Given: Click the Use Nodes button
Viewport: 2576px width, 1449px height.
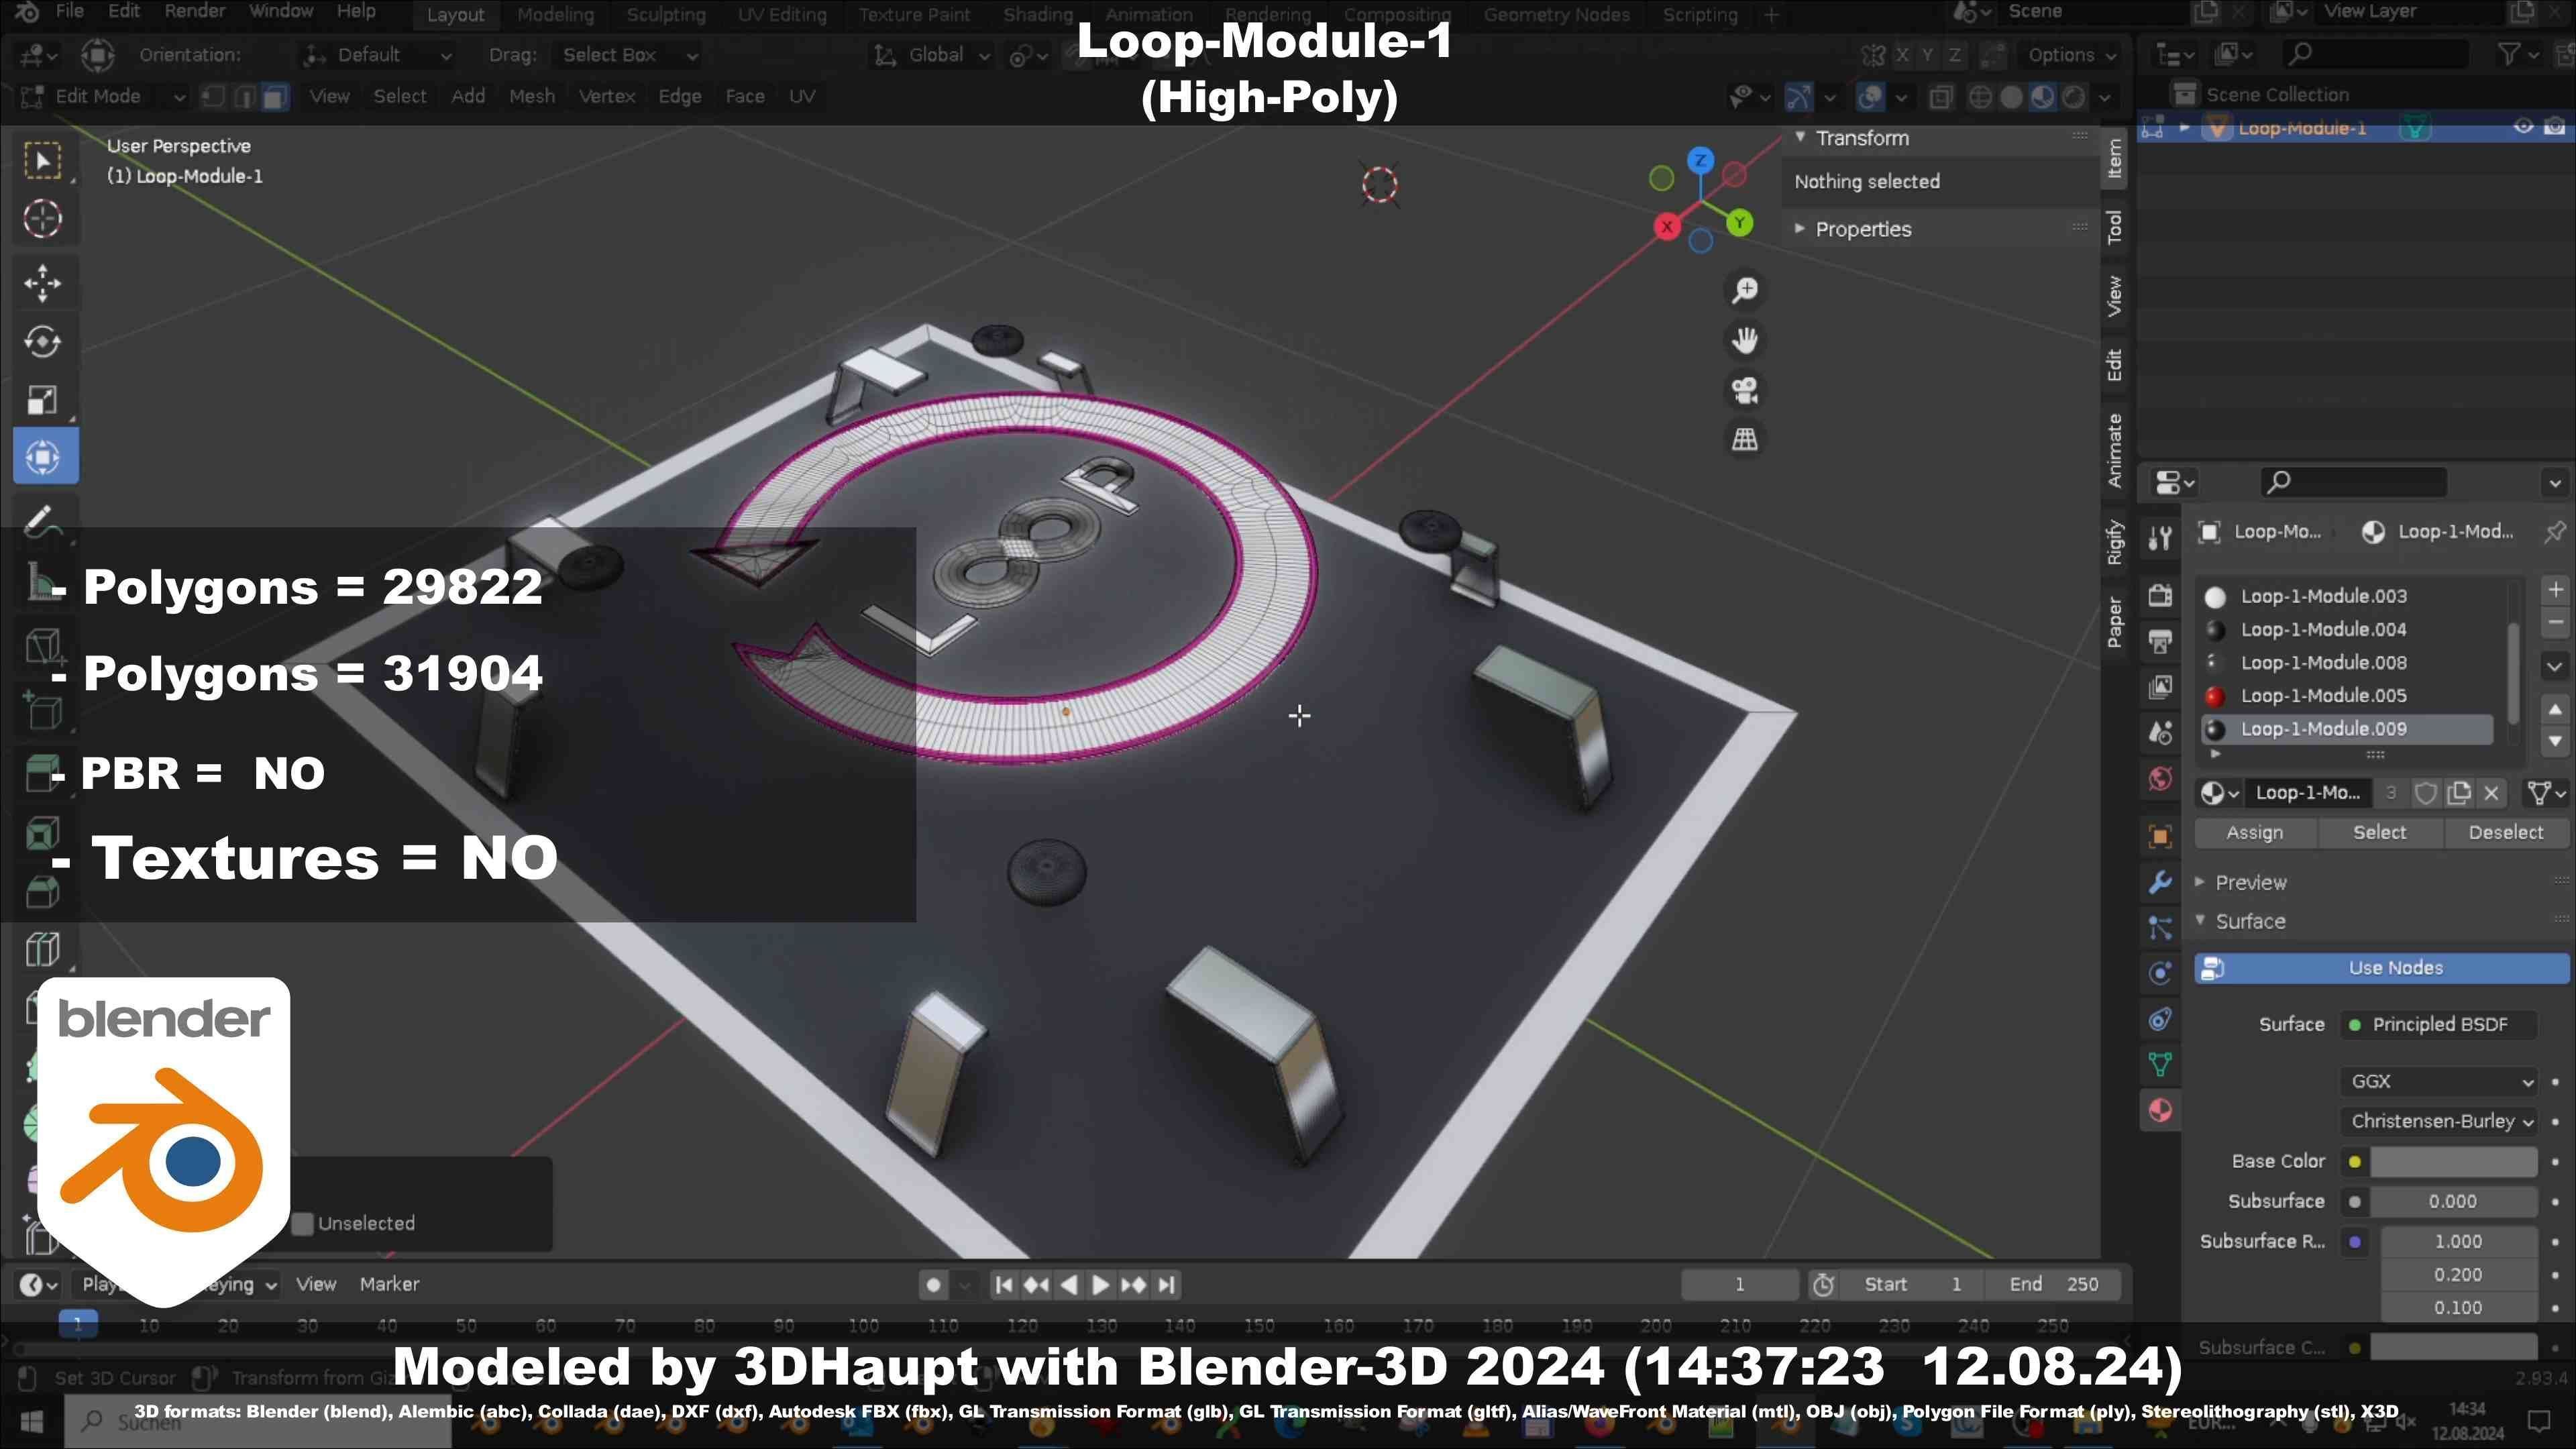Looking at the screenshot, I should (x=2381, y=968).
